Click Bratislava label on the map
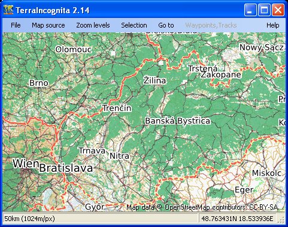 [x=66, y=168]
